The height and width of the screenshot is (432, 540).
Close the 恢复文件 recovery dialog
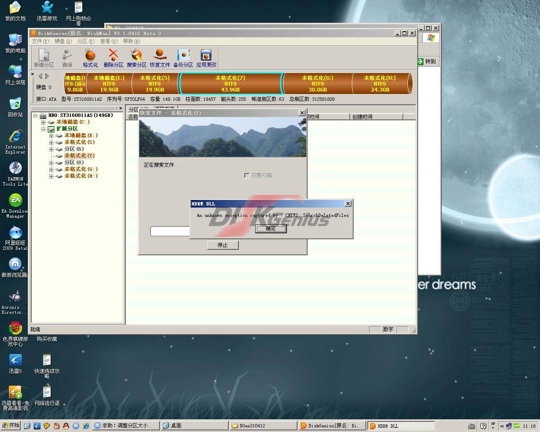click(302, 113)
